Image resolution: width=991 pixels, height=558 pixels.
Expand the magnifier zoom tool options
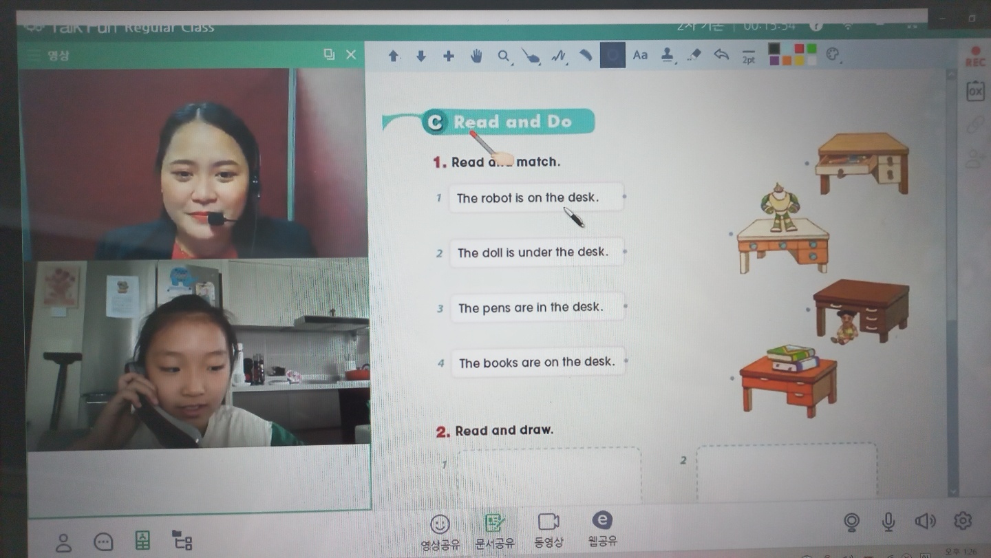click(x=504, y=56)
